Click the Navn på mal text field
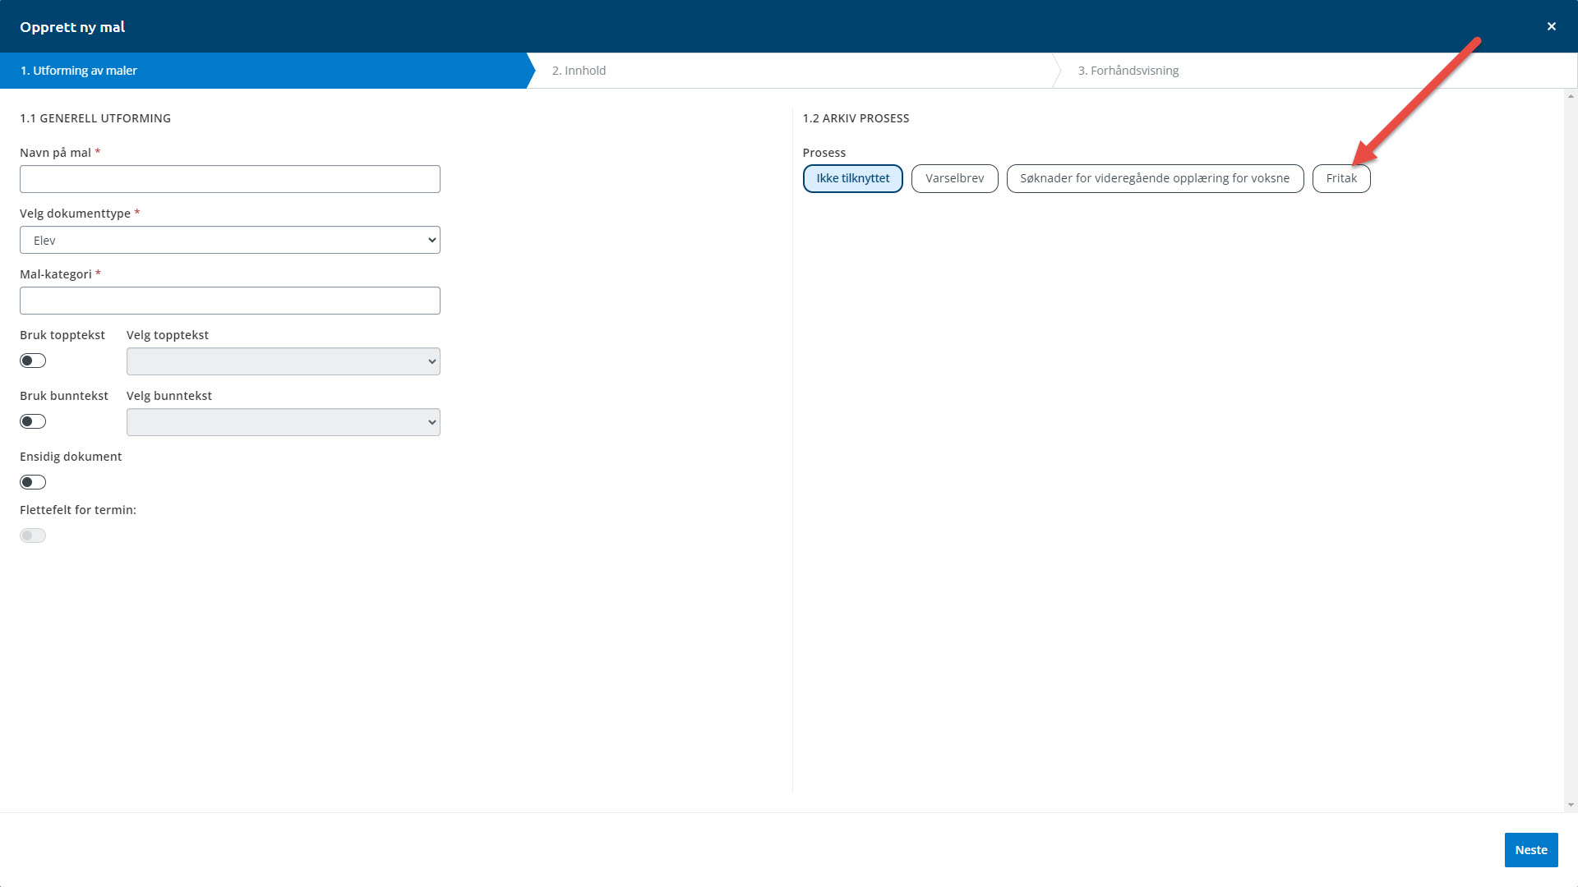This screenshot has width=1578, height=887. [x=230, y=179]
